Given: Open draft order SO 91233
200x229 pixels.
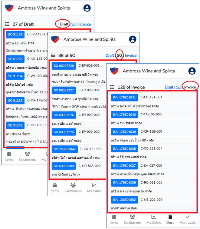Looking at the screenshot, I should tap(15, 101).
